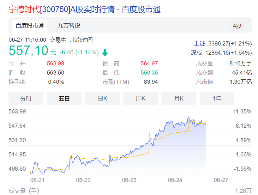Click the 最低 value 550.35
The height and width of the screenshot is (195, 258).
tap(149, 73)
